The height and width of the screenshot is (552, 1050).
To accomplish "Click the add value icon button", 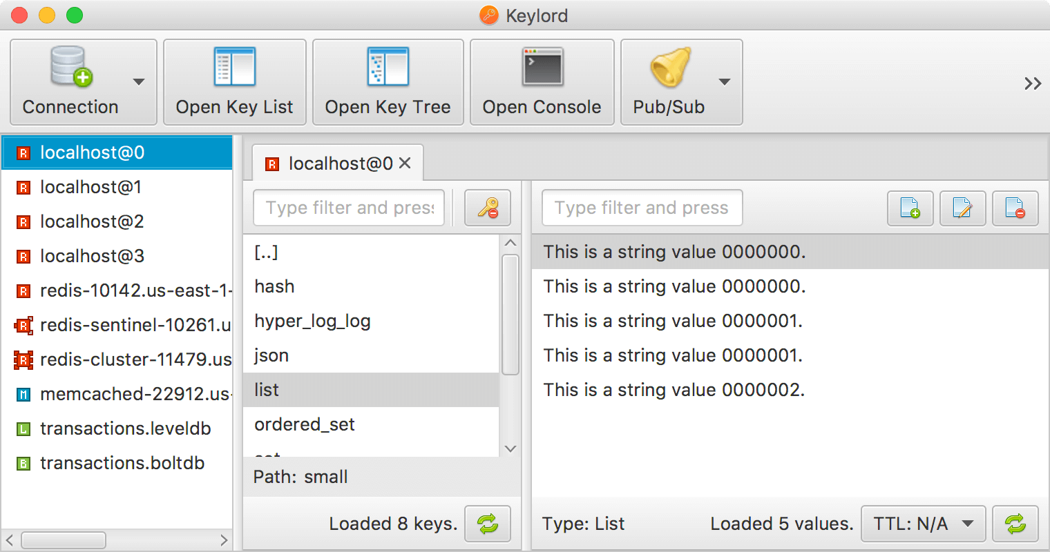I will 910,208.
